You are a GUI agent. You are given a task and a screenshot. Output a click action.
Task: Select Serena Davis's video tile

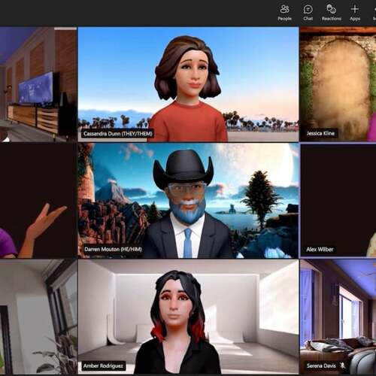(x=338, y=317)
